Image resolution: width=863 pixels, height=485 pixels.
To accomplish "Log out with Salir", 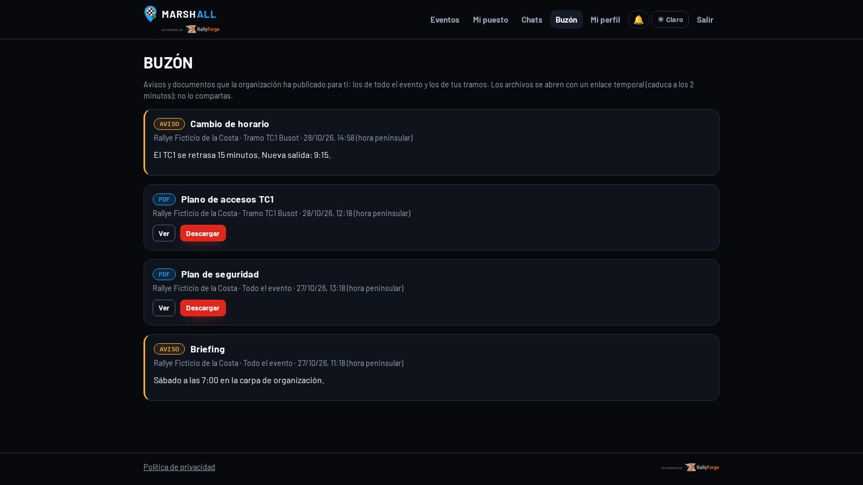I will click(x=705, y=19).
